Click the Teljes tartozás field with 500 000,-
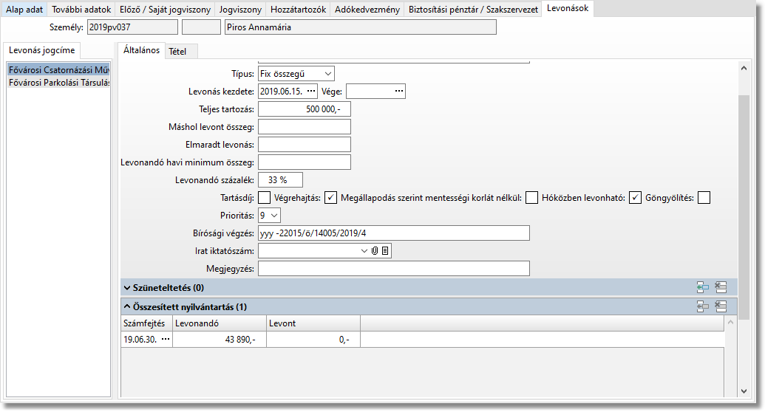 pos(305,109)
